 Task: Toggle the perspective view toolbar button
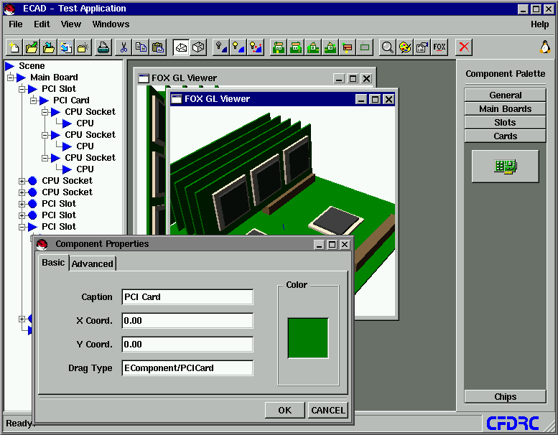click(181, 47)
